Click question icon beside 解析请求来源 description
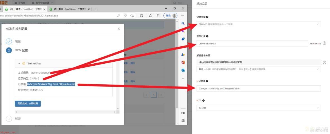330x134 pixels. (324, 62)
